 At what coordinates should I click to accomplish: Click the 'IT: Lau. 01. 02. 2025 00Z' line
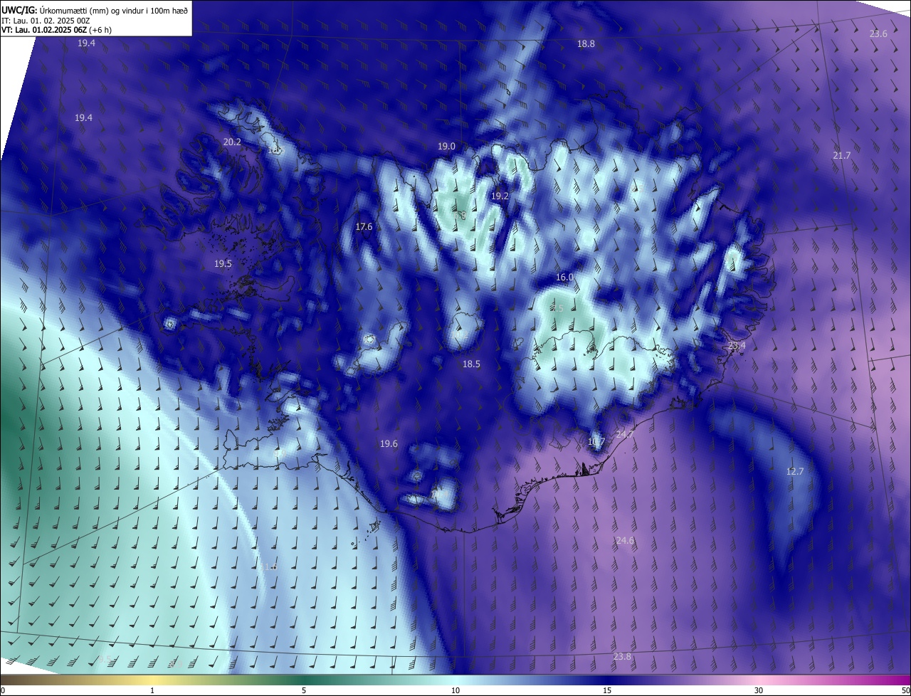coord(45,20)
